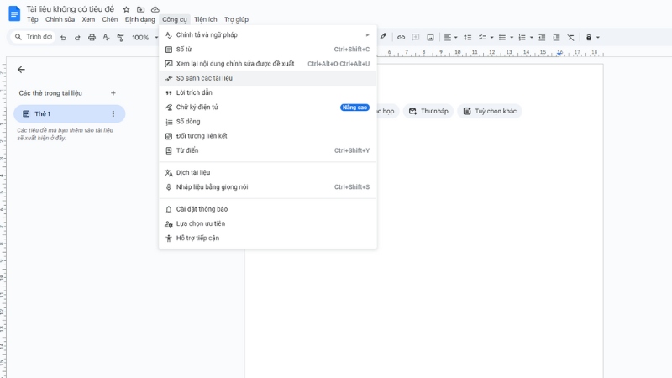Choose So sánh các tài liệu
Image resolution: width=672 pixels, height=378 pixels.
click(x=268, y=78)
